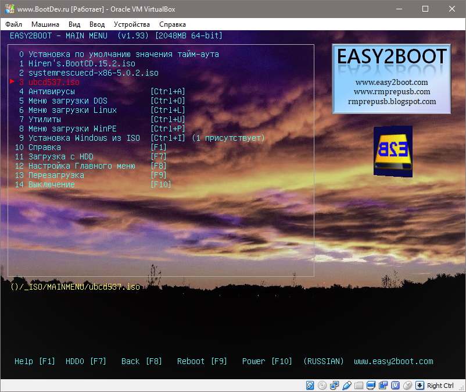Click the HDD0 [F7] footer label
466x392 pixels.
click(86, 361)
